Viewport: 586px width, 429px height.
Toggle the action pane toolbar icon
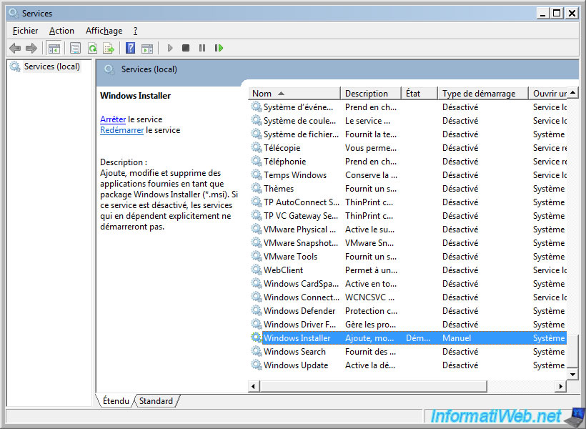coord(147,48)
